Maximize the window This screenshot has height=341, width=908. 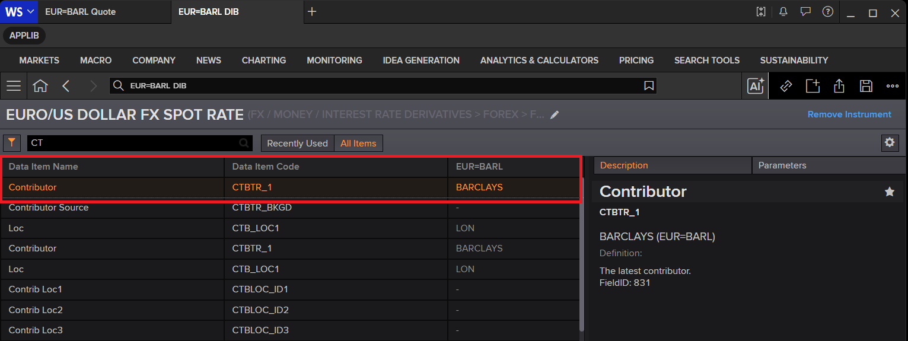pyautogui.click(x=873, y=12)
